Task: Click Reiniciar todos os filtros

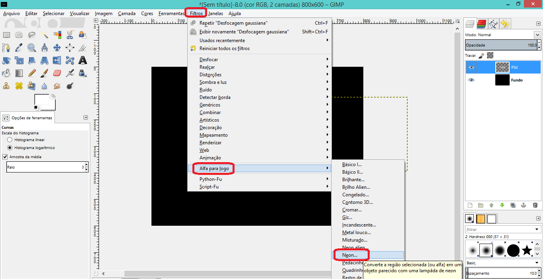Action: click(225, 48)
